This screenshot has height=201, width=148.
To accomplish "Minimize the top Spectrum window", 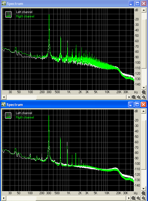I will tap(131, 4).
